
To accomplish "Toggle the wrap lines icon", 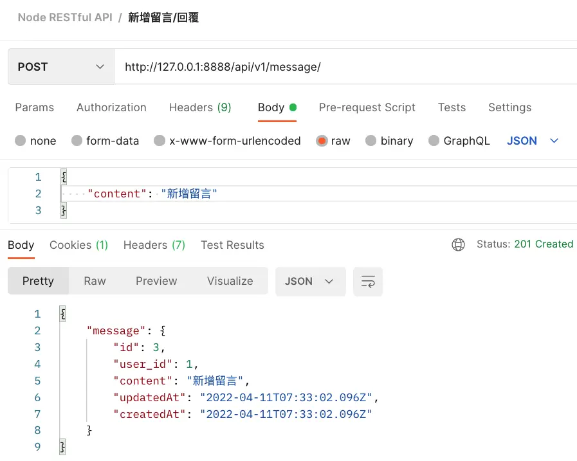I will (368, 282).
